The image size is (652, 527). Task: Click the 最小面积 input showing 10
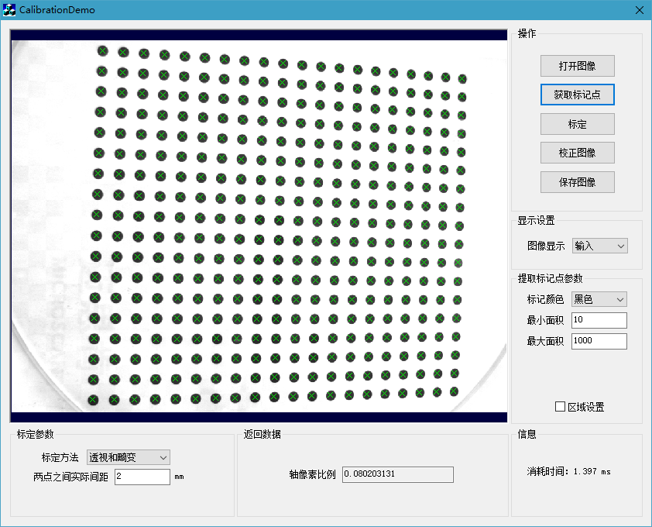tap(599, 320)
